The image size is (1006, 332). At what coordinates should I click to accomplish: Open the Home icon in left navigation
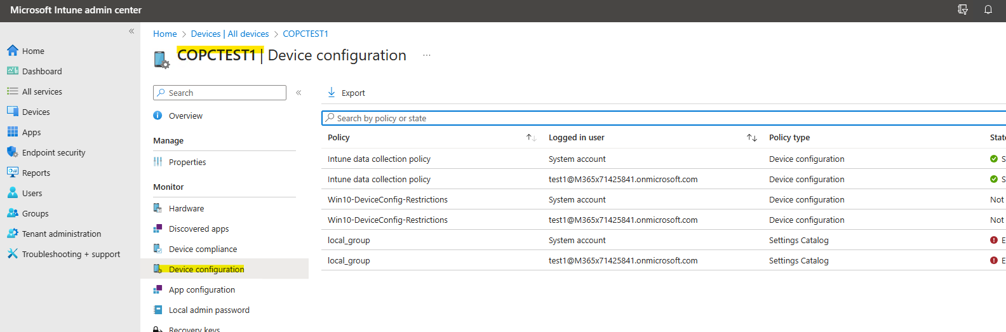click(x=12, y=51)
